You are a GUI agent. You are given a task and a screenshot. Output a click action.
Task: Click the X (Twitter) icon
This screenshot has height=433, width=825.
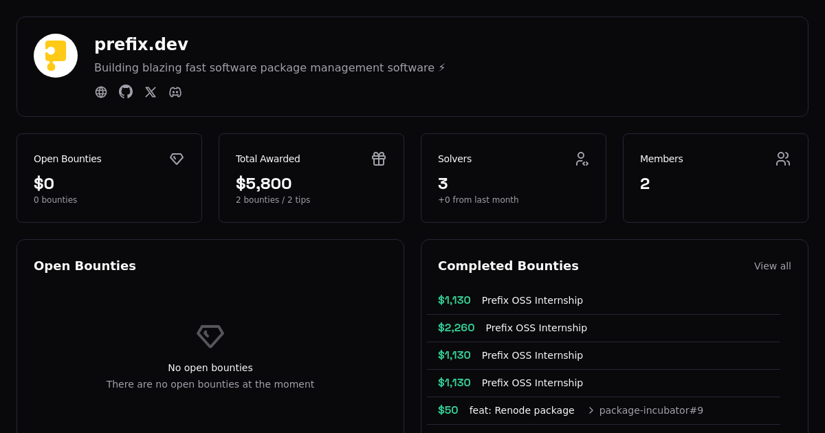(151, 91)
